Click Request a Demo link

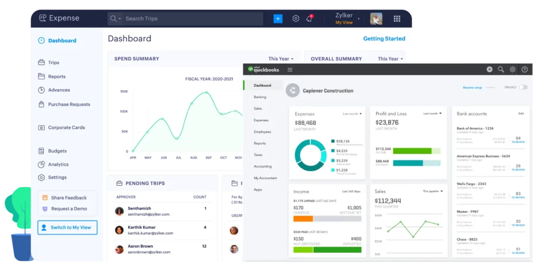point(69,209)
